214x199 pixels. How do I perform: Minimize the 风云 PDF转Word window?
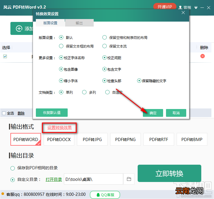[x=202, y=7]
